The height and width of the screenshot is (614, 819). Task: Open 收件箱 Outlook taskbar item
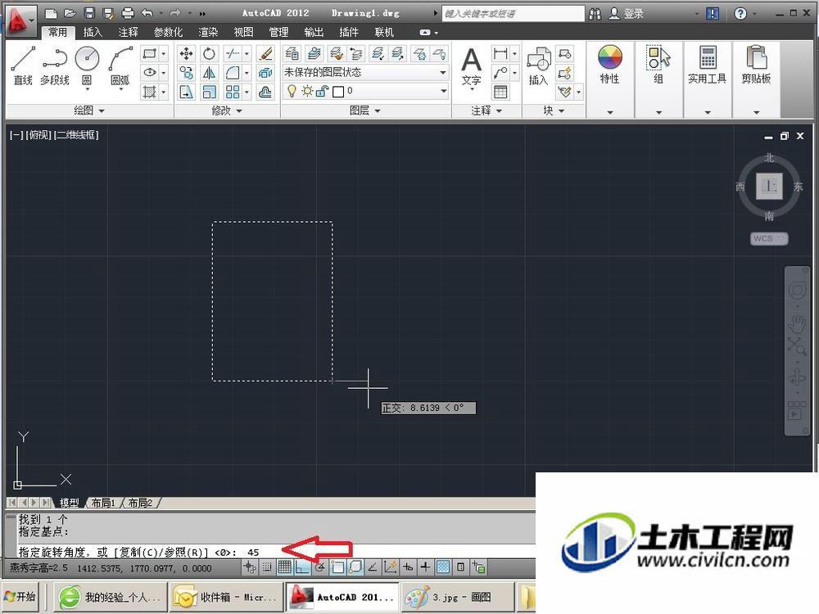pos(226,597)
